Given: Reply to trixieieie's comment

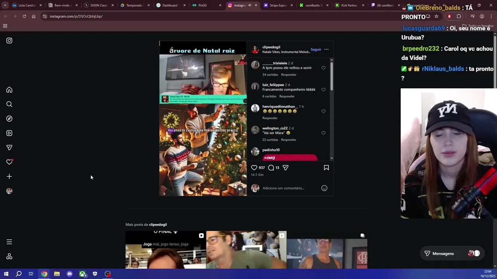Looking at the screenshot, I should tap(288, 74).
